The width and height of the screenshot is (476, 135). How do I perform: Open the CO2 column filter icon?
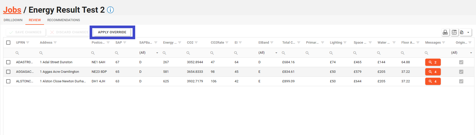pos(196,43)
